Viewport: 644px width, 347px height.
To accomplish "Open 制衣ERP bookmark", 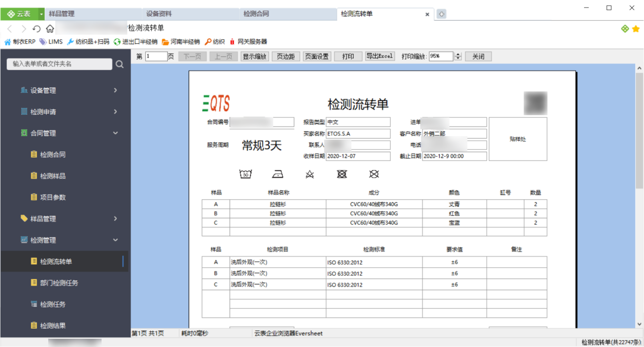I will [x=20, y=42].
